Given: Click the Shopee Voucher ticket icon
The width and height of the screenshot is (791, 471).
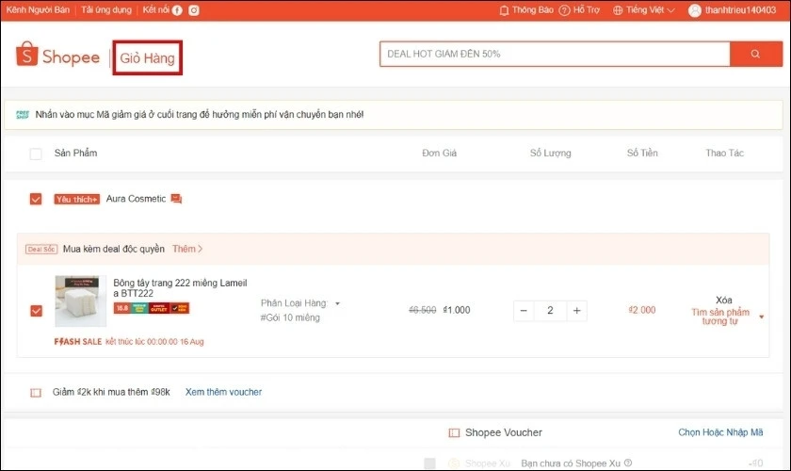Looking at the screenshot, I should coord(454,432).
